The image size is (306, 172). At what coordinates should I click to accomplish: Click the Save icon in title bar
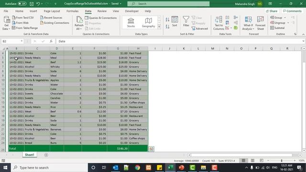tap(32, 4)
